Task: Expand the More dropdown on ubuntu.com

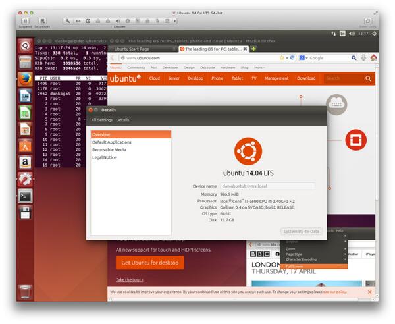Action: (x=259, y=68)
